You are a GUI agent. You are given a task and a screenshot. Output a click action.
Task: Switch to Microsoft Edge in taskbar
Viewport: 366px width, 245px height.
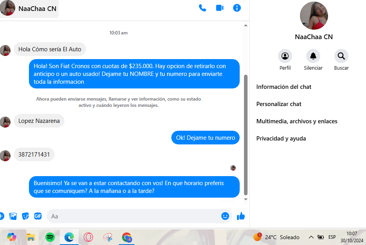tap(69, 237)
